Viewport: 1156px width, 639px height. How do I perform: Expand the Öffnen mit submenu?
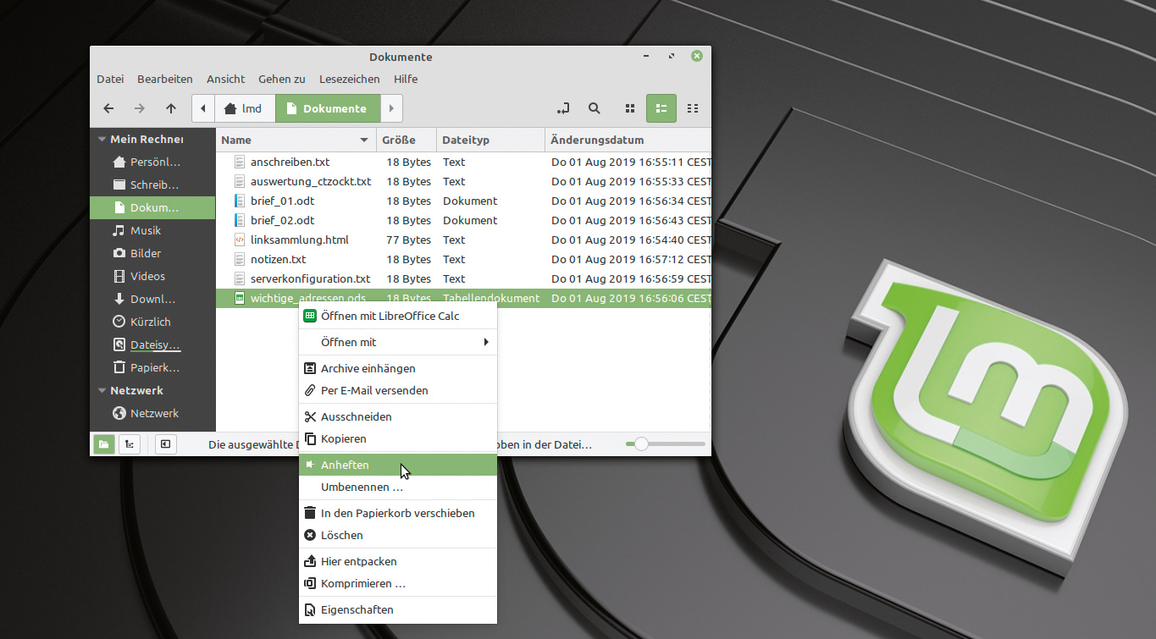[x=397, y=342]
